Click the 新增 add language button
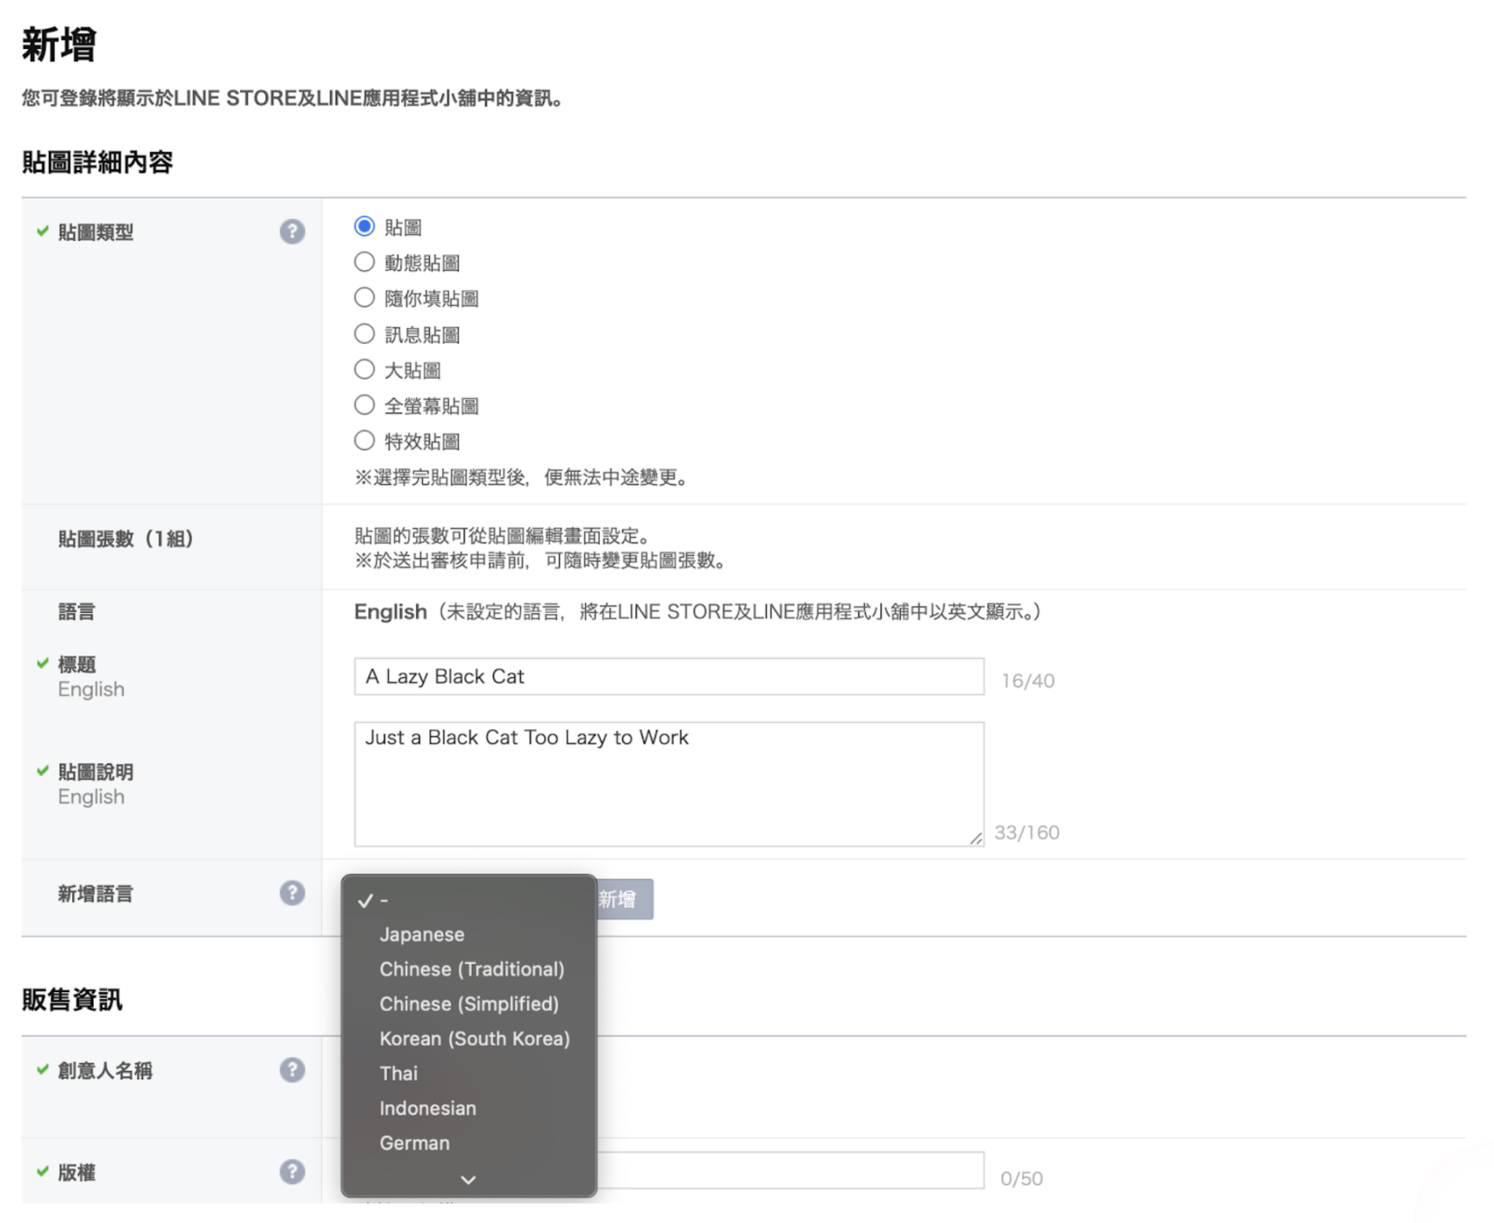The height and width of the screenshot is (1223, 1494). point(624,899)
